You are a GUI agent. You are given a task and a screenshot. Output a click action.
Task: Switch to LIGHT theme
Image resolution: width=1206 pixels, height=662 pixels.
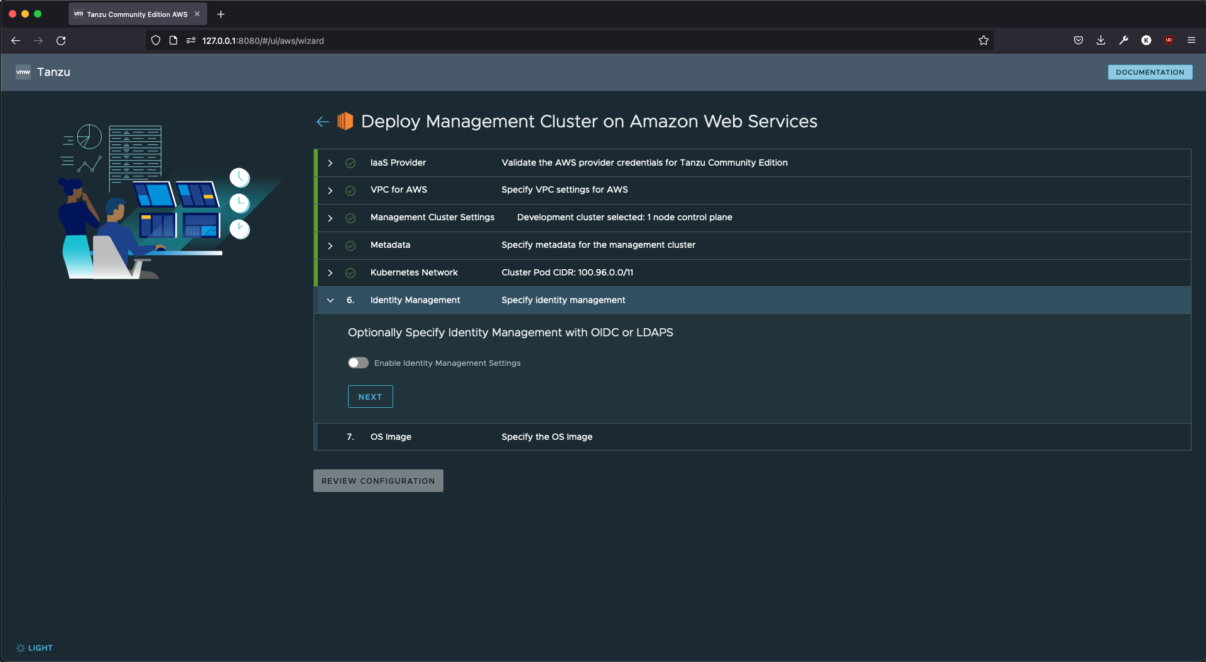point(35,648)
